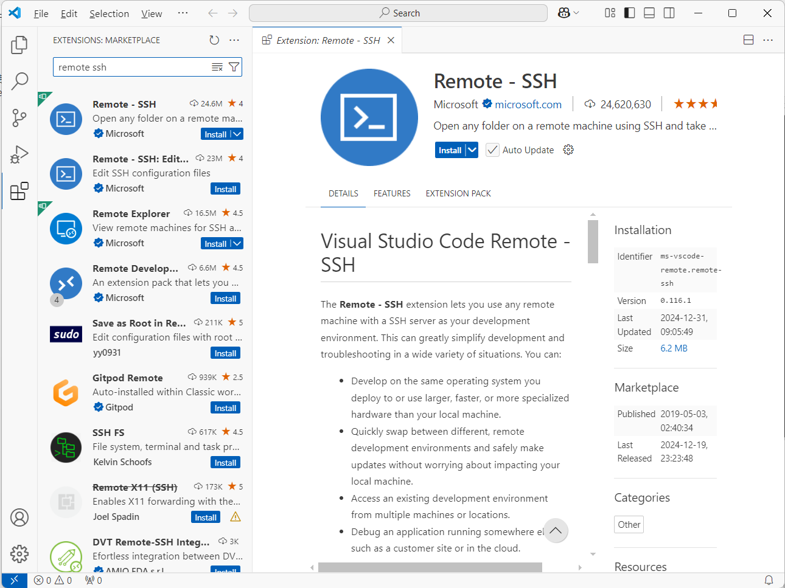Click the vertical scrollbar thumb in details
The image size is (785, 588).
pyautogui.click(x=593, y=241)
